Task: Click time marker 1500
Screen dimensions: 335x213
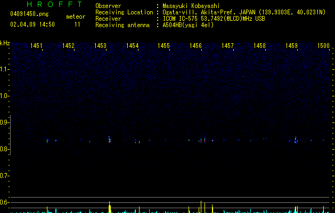Action: pyautogui.click(x=323, y=46)
